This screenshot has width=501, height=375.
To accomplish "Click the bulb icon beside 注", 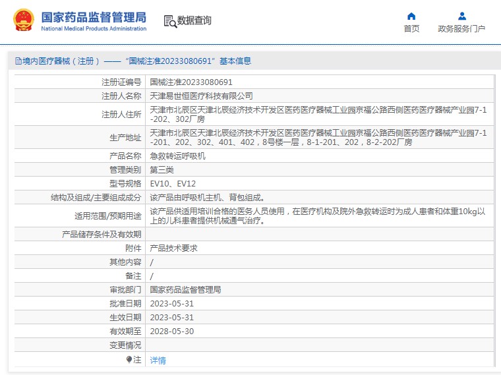I will click(x=129, y=360).
